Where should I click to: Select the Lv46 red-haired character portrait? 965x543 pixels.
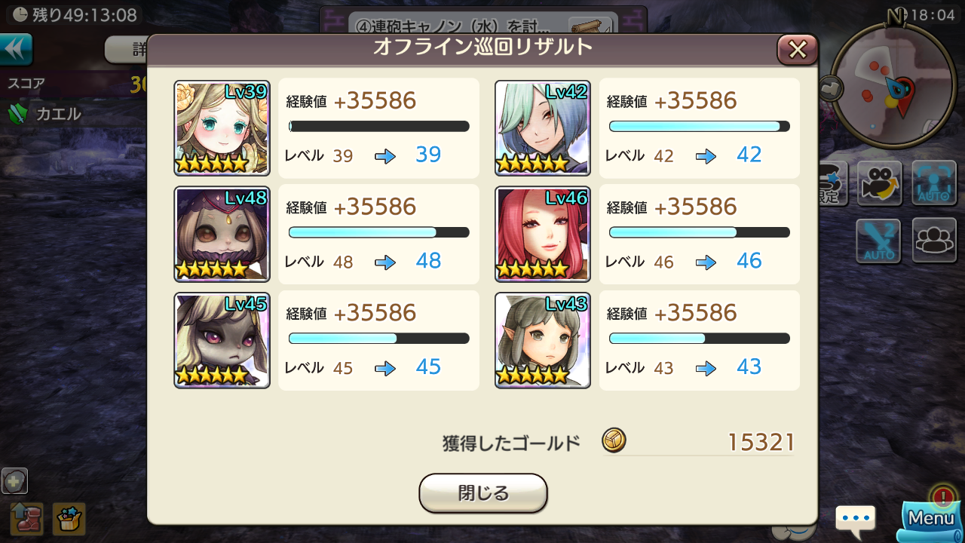543,235
